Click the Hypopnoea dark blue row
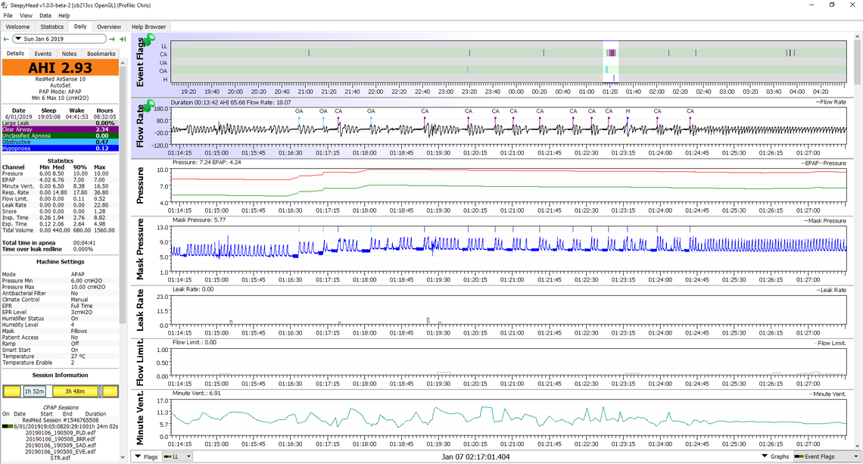The image size is (863, 464). point(60,148)
